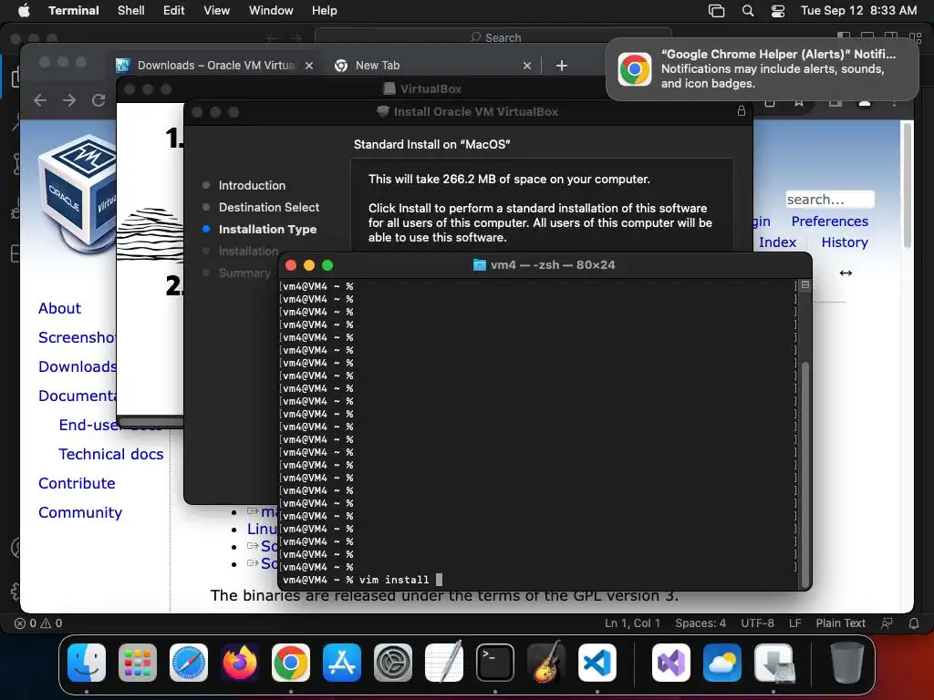This screenshot has height=700, width=934.
Task: Click the VS Code Search box at the top
Action: (493, 37)
